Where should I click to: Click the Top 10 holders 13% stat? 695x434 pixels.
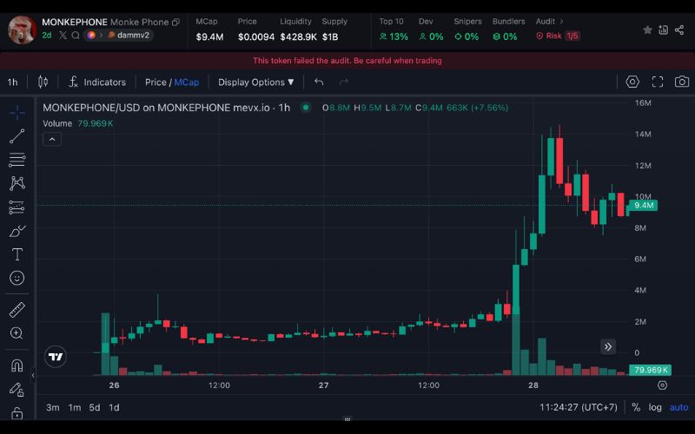[394, 30]
